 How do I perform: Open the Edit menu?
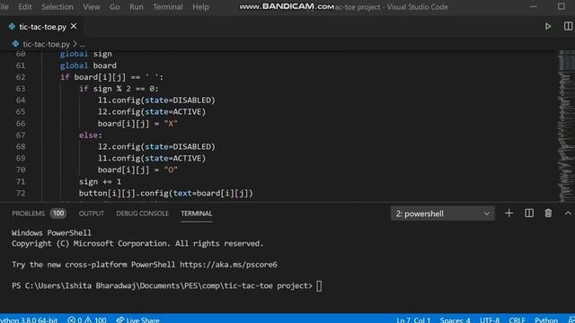(24, 7)
